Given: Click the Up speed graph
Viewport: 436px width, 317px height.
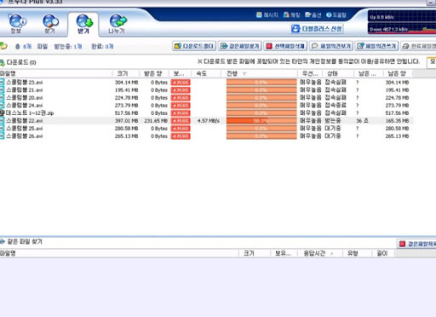Looking at the screenshot, I should pos(402,16).
